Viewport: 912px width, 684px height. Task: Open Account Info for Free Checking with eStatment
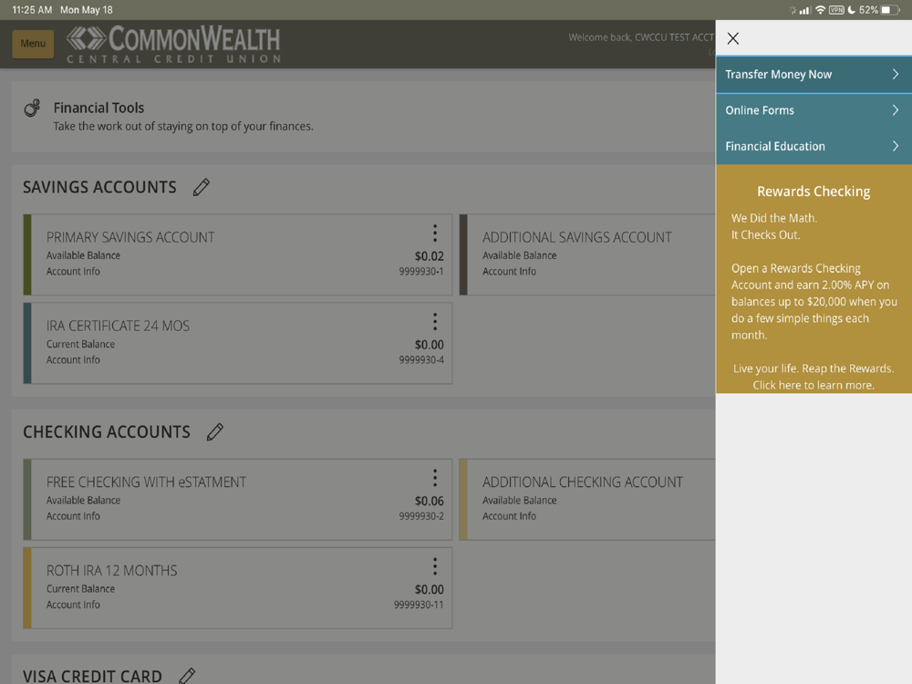pyautogui.click(x=73, y=516)
